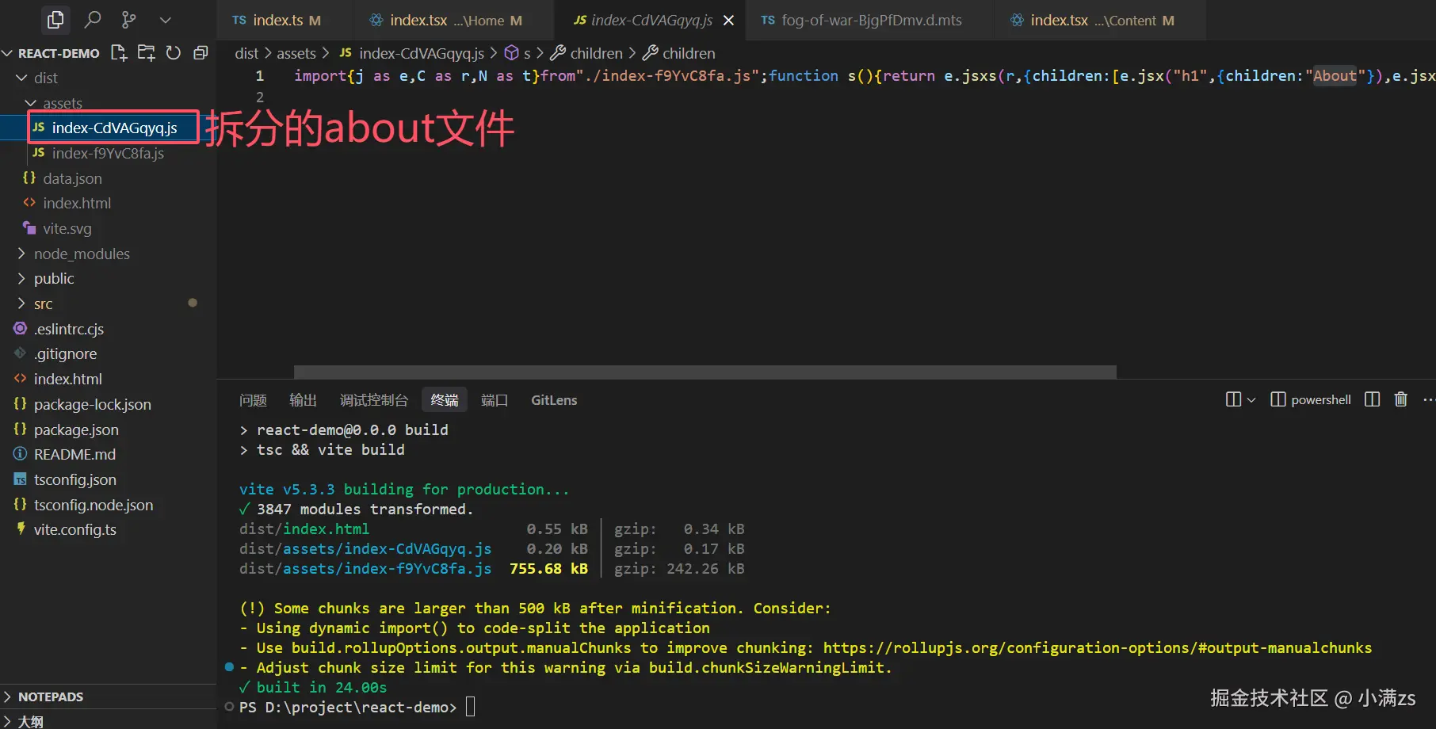Show additional views chevron in activity bar
Screen dimensions: 1436x729
point(165,20)
